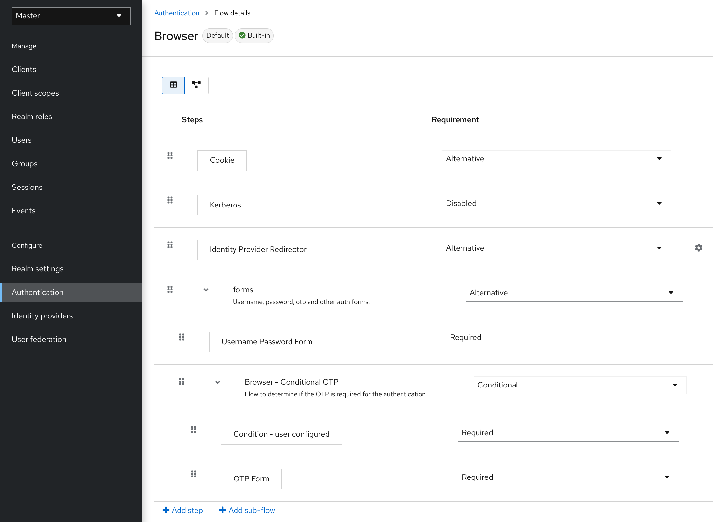Grab the drag handle of the Kerberos step
This screenshot has height=522, width=713.
[x=170, y=200]
